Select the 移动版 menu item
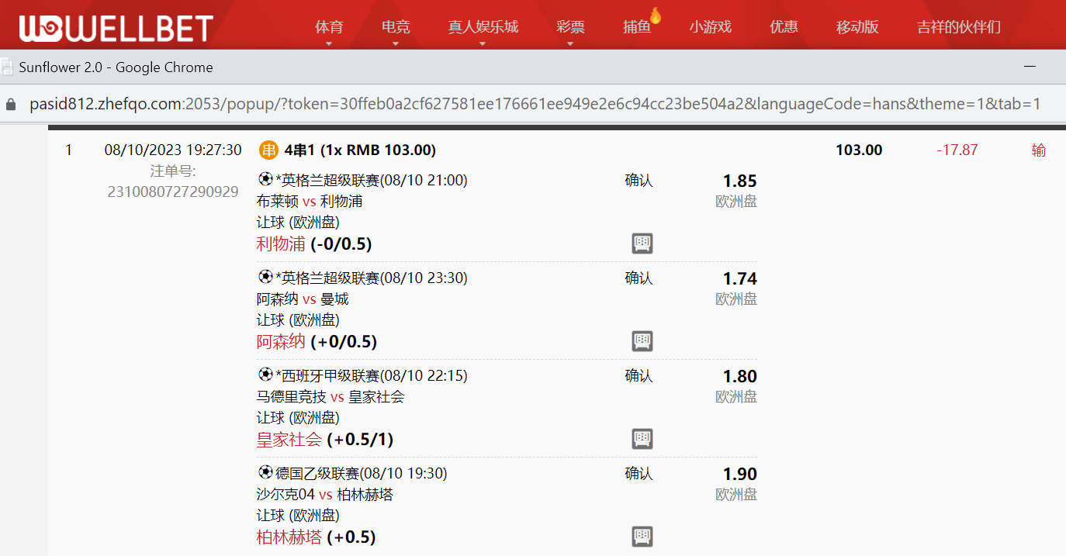Screen dimensions: 1066x556 [857, 27]
